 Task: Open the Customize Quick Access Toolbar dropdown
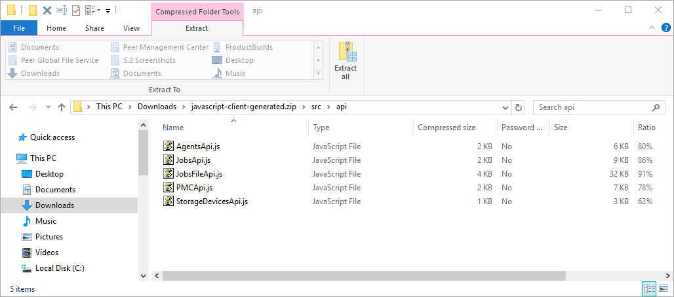(108, 10)
